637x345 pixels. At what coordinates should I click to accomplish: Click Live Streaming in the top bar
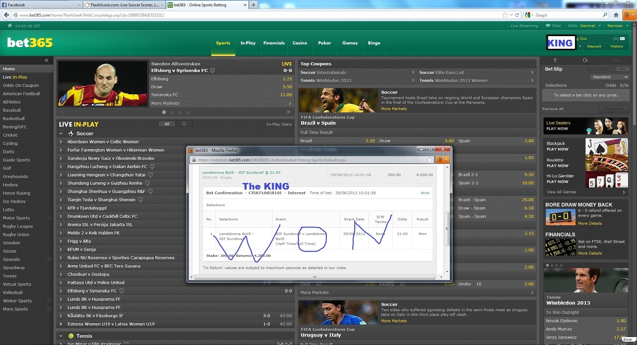point(524,25)
